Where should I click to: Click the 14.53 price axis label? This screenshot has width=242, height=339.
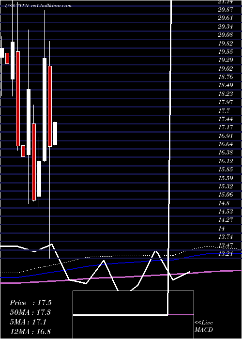tap(226, 212)
